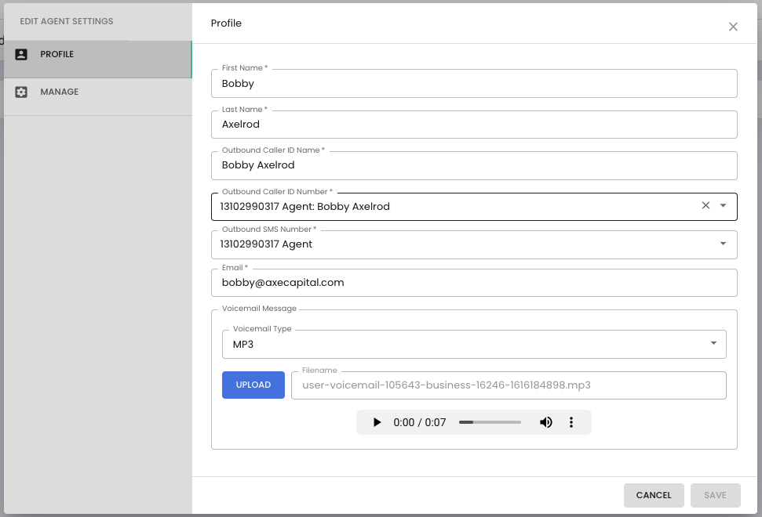The width and height of the screenshot is (762, 517).
Task: Click the Save button
Action: (716, 495)
